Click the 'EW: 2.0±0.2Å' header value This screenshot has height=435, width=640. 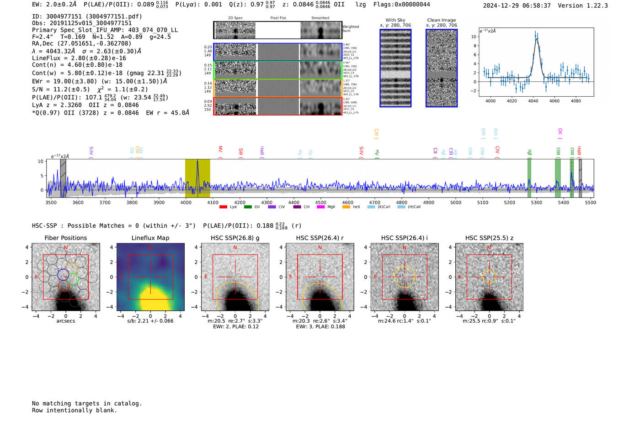(54, 5)
